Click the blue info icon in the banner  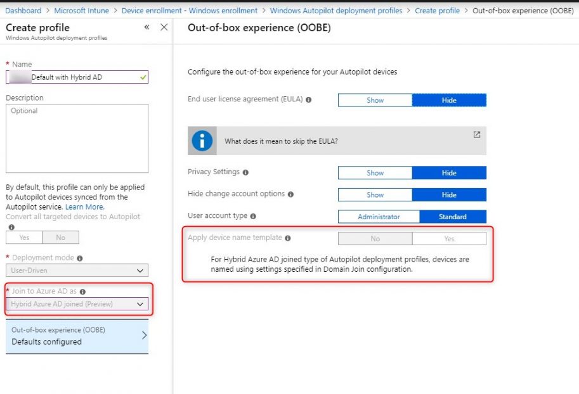[x=202, y=140]
